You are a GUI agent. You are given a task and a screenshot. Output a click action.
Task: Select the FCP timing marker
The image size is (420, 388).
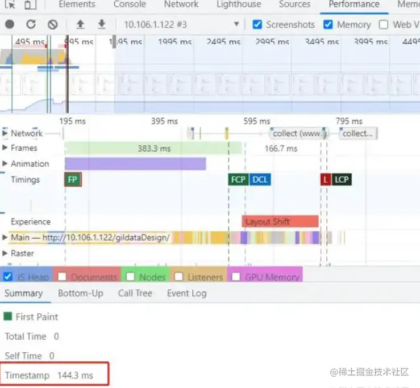tap(238, 179)
